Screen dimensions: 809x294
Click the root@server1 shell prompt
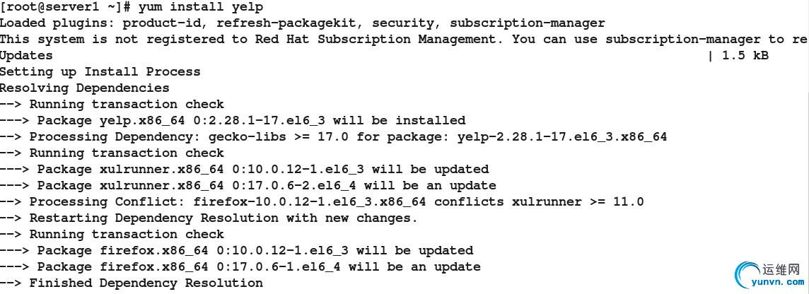pyautogui.click(x=65, y=7)
